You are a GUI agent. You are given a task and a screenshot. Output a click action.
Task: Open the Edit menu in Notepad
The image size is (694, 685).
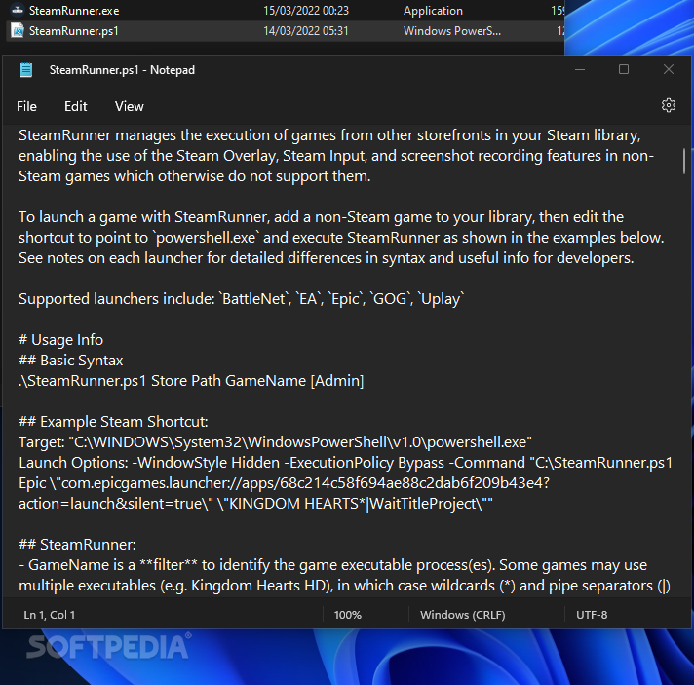(x=76, y=106)
